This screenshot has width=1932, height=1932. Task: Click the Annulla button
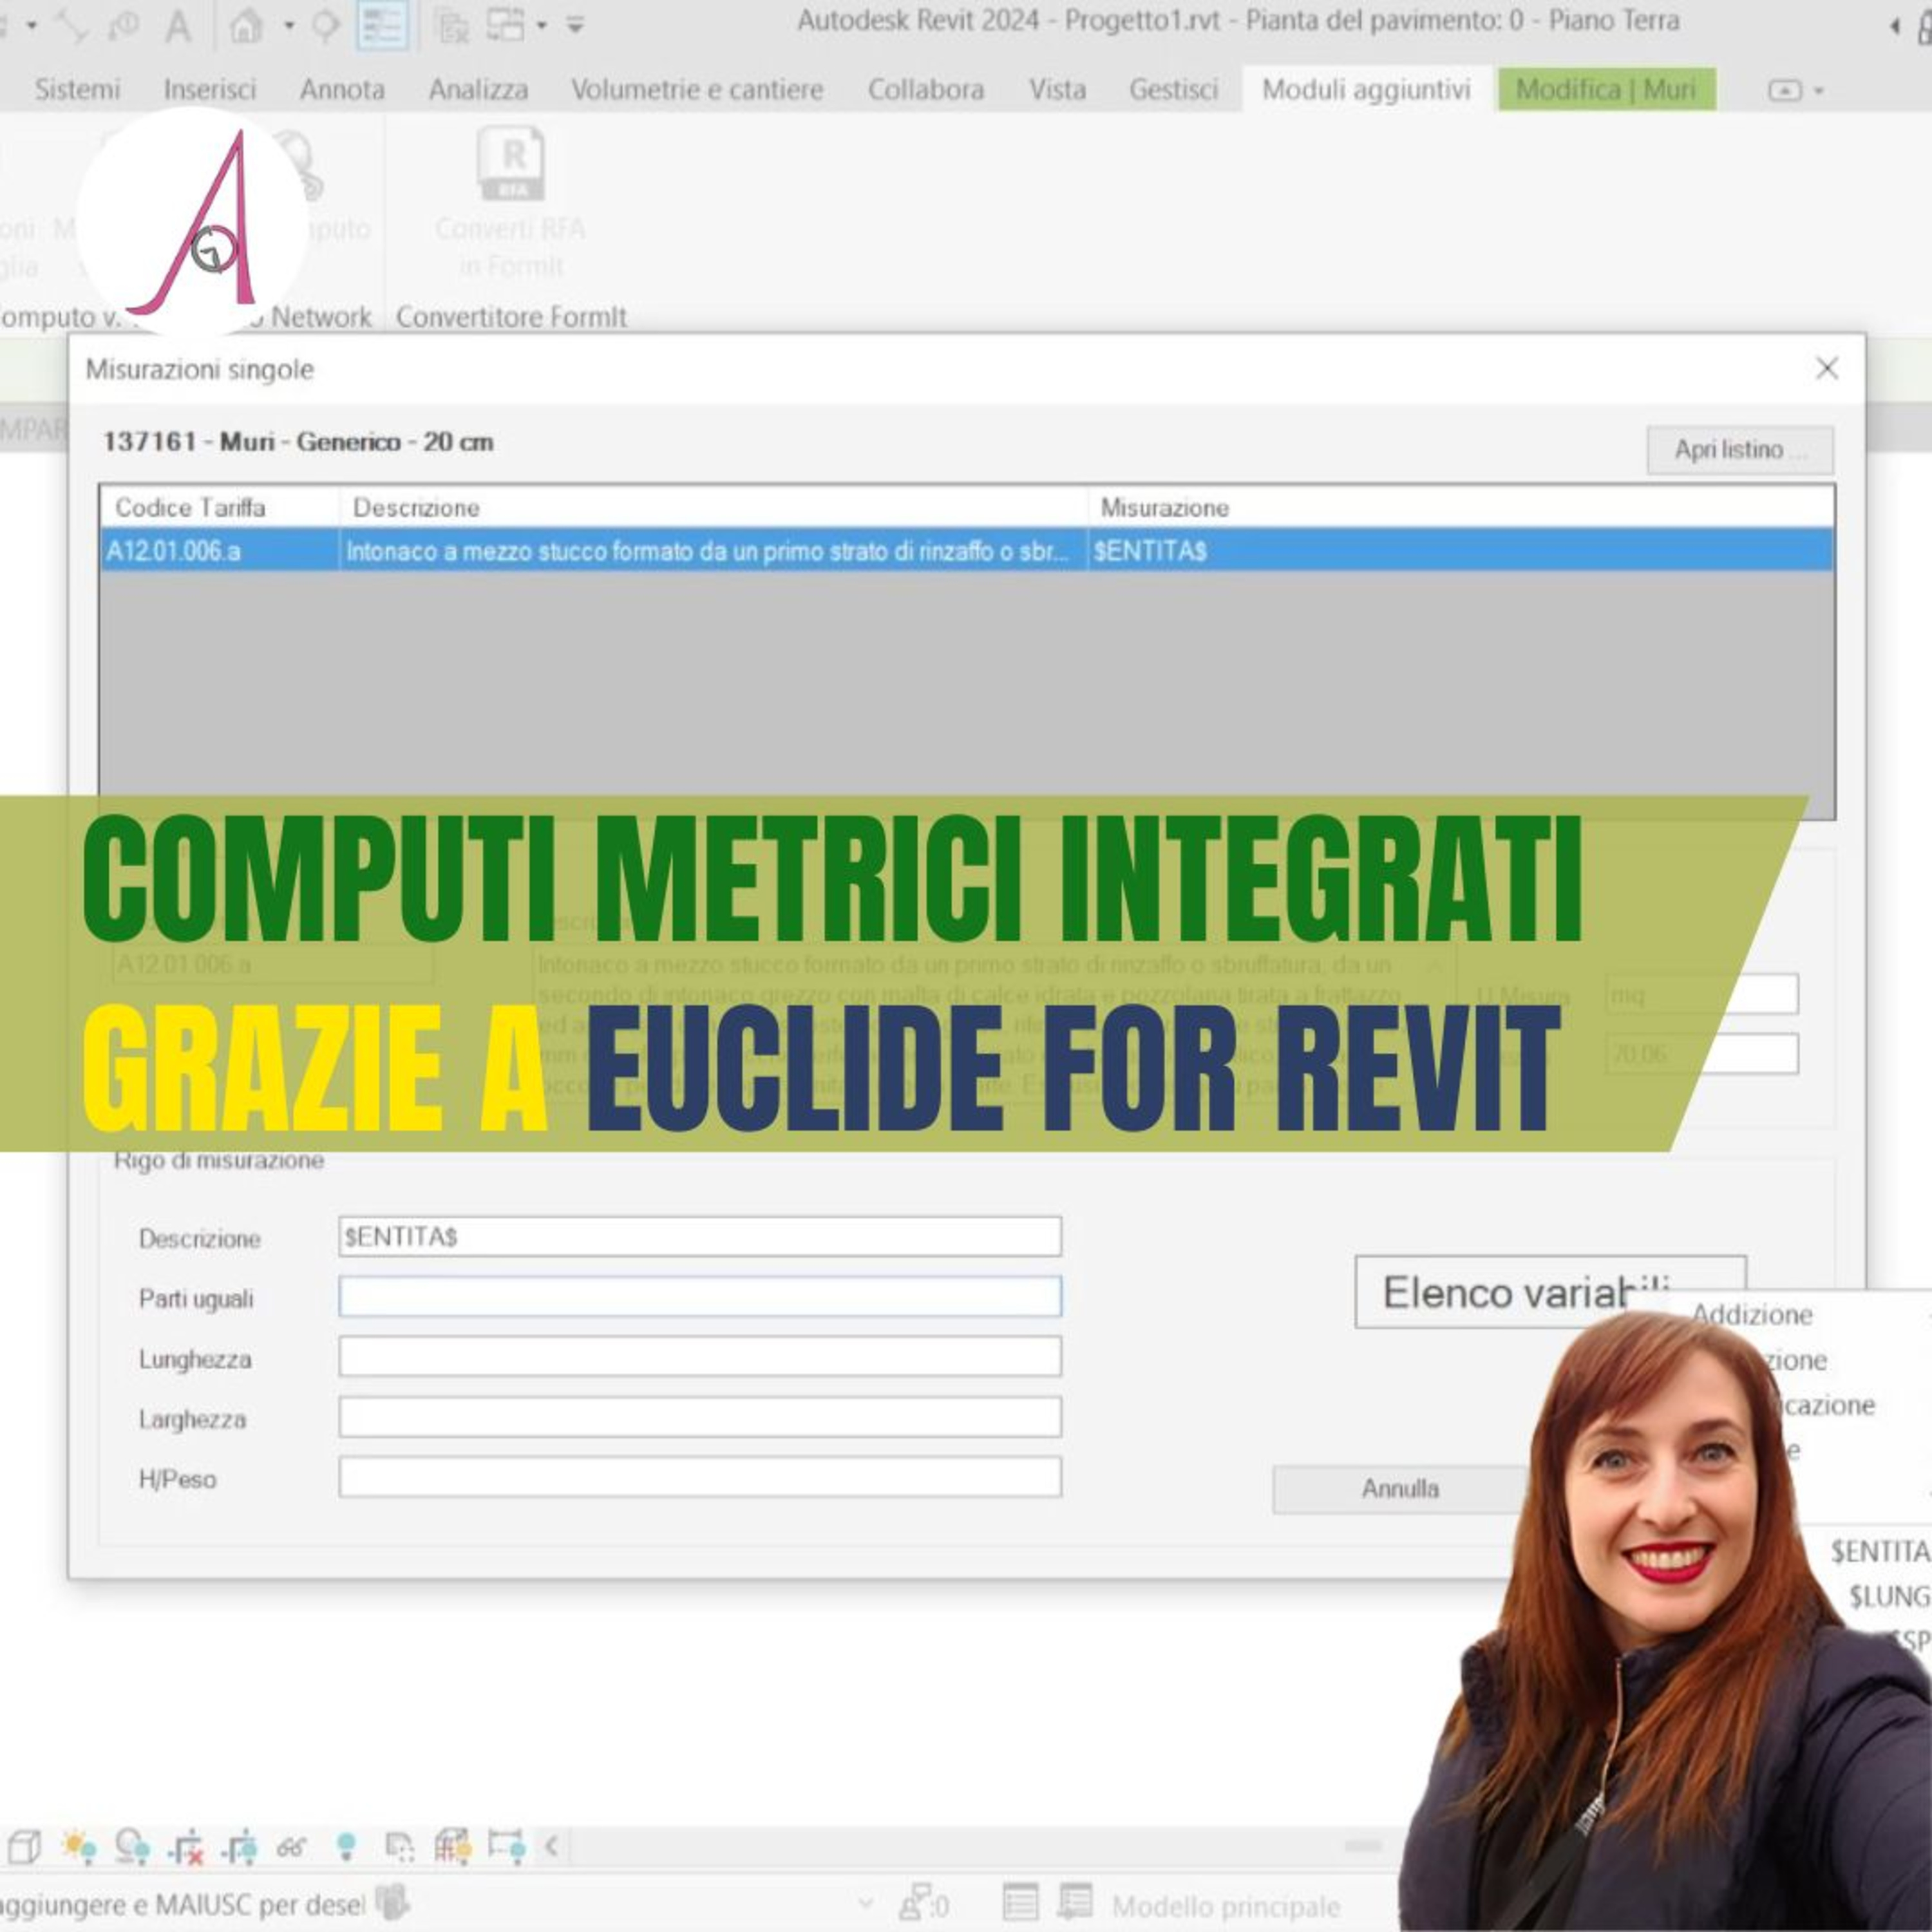coord(1400,1489)
